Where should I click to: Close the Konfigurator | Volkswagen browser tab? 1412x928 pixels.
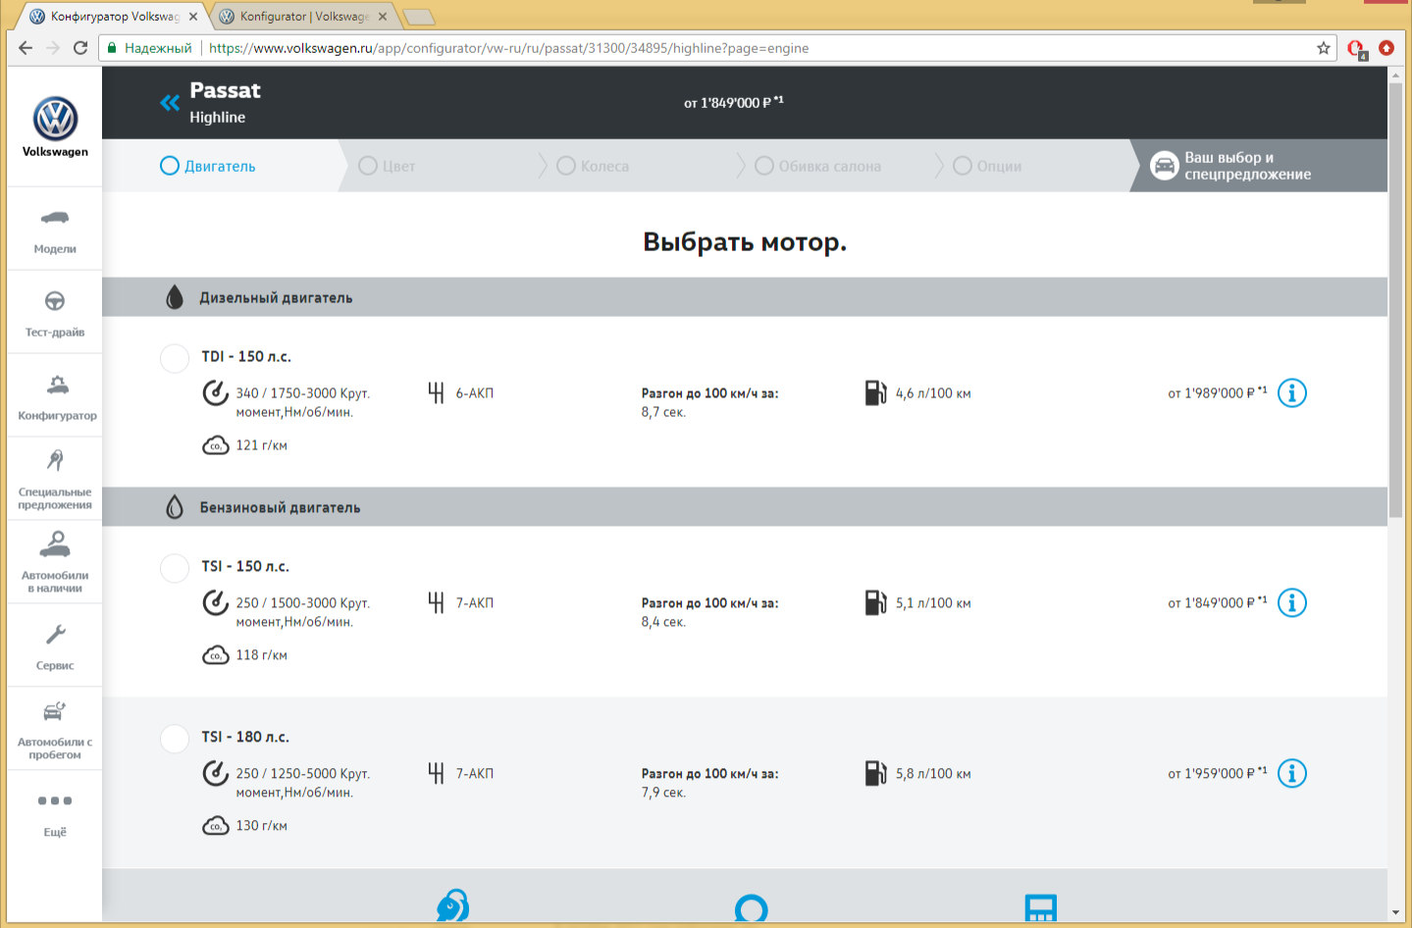[x=383, y=17]
